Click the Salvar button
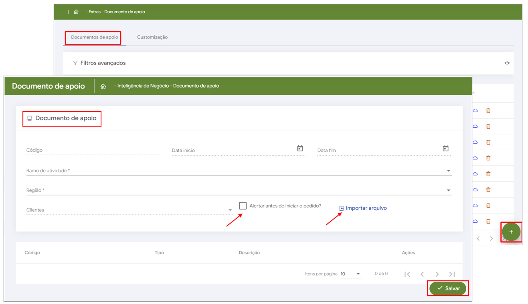 point(448,288)
